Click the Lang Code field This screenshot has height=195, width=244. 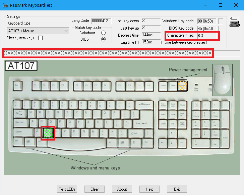pyautogui.click(x=101, y=21)
